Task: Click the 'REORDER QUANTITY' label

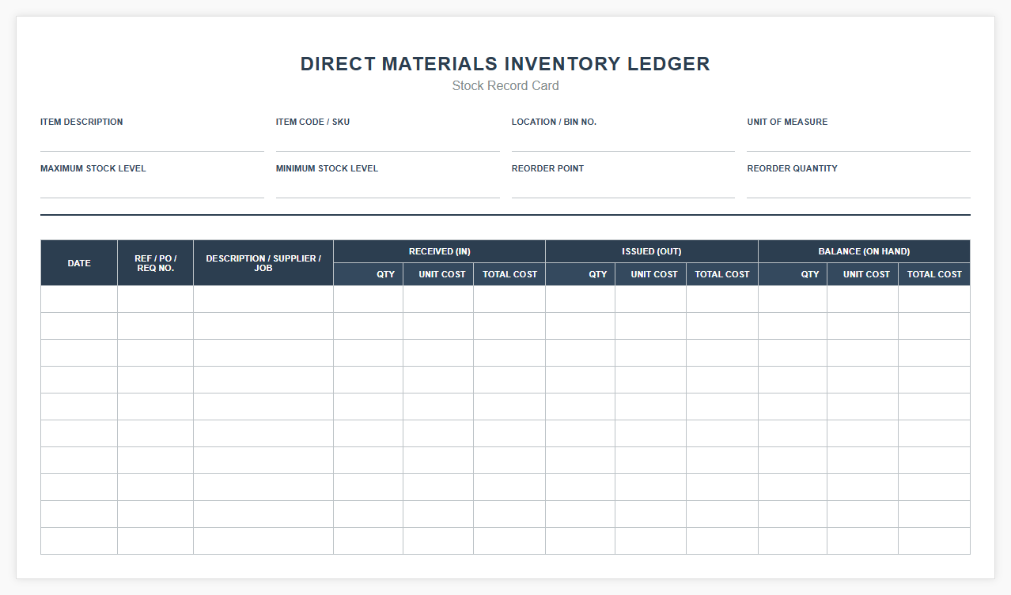Action: pos(792,168)
